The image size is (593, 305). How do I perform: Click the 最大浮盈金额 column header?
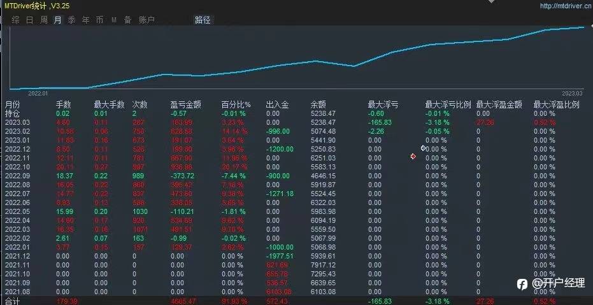pos(499,104)
